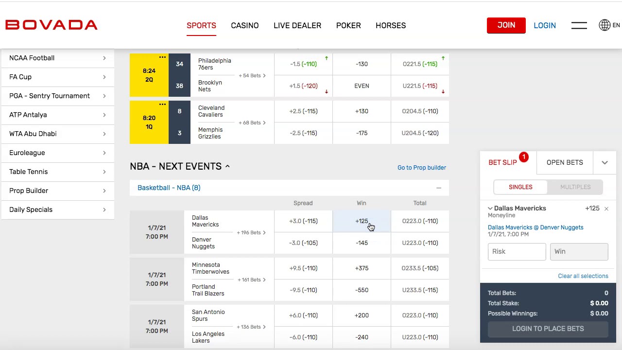
Task: Open Dallas Mavericks @ Denver Nuggets link
Action: (x=536, y=227)
